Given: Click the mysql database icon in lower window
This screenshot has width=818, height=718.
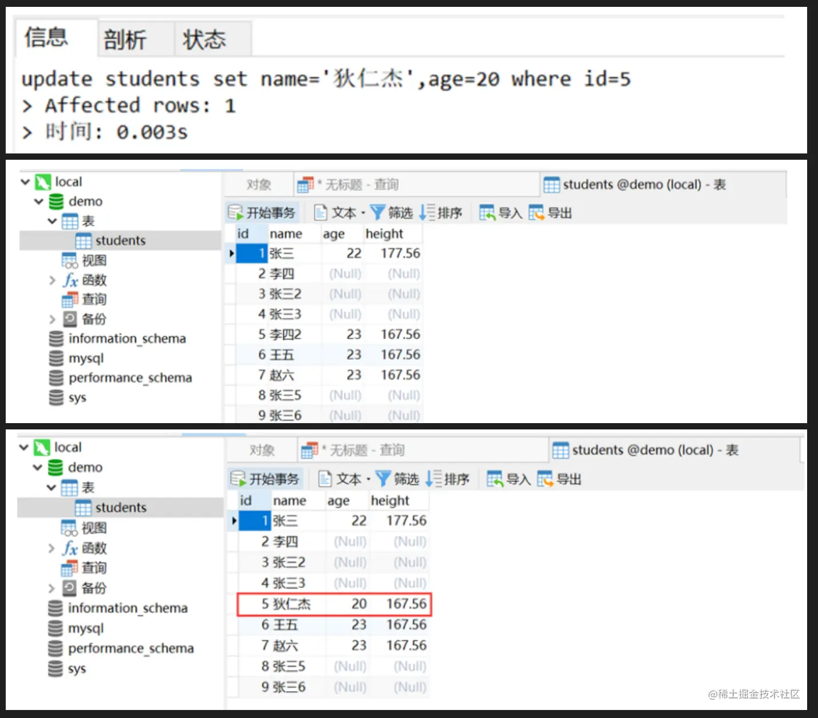Looking at the screenshot, I should [x=56, y=628].
